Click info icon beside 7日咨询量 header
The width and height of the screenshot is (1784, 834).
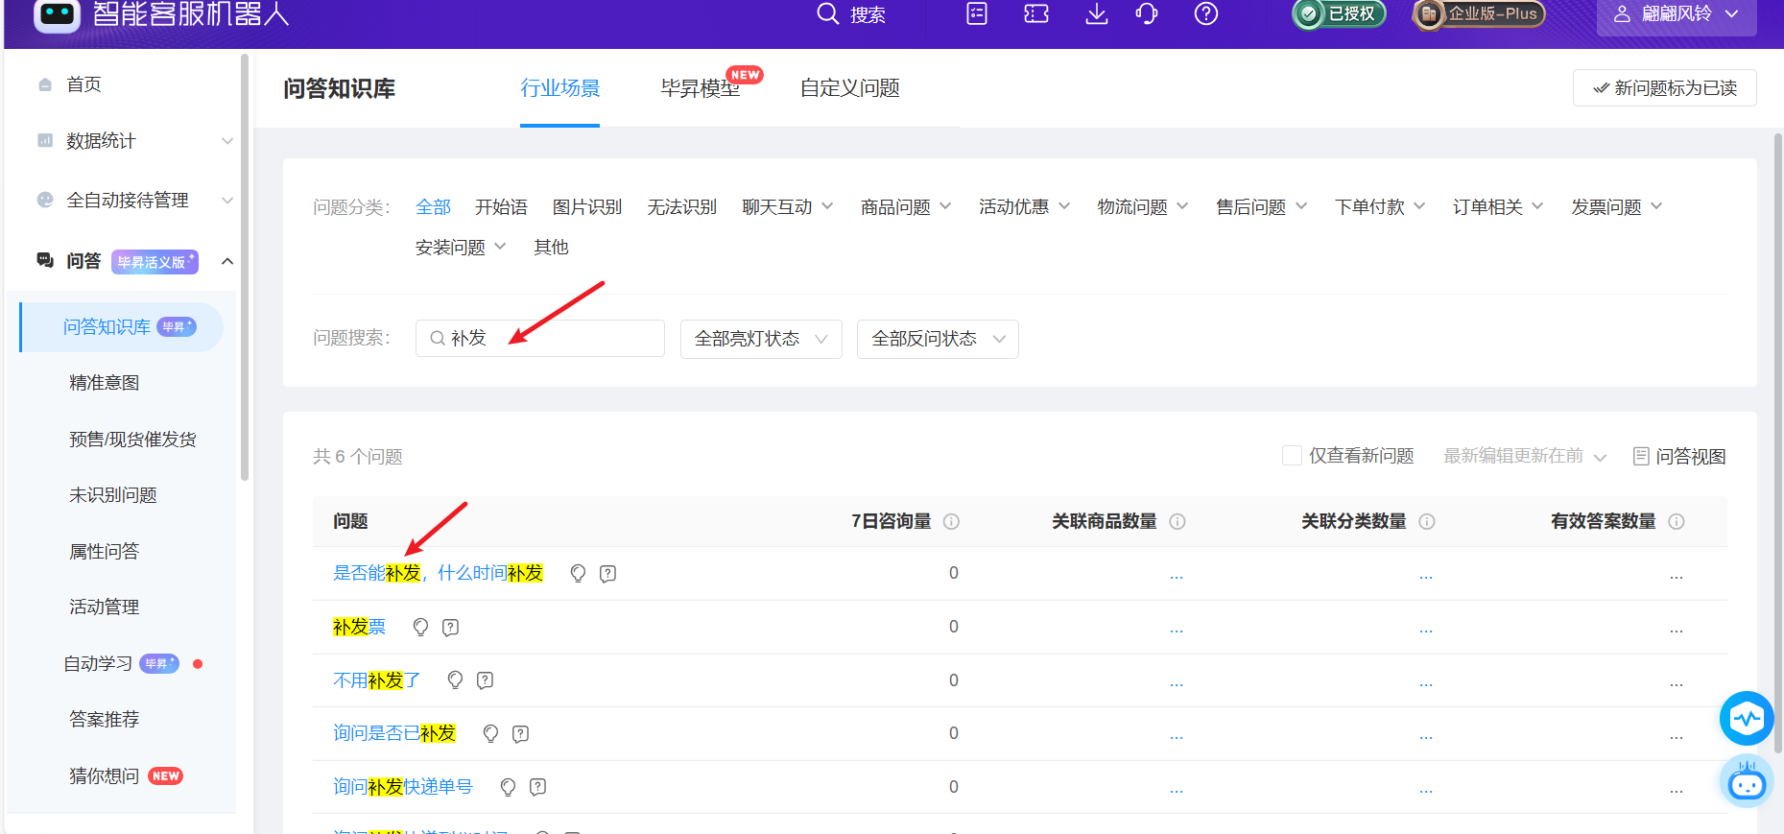click(x=951, y=521)
